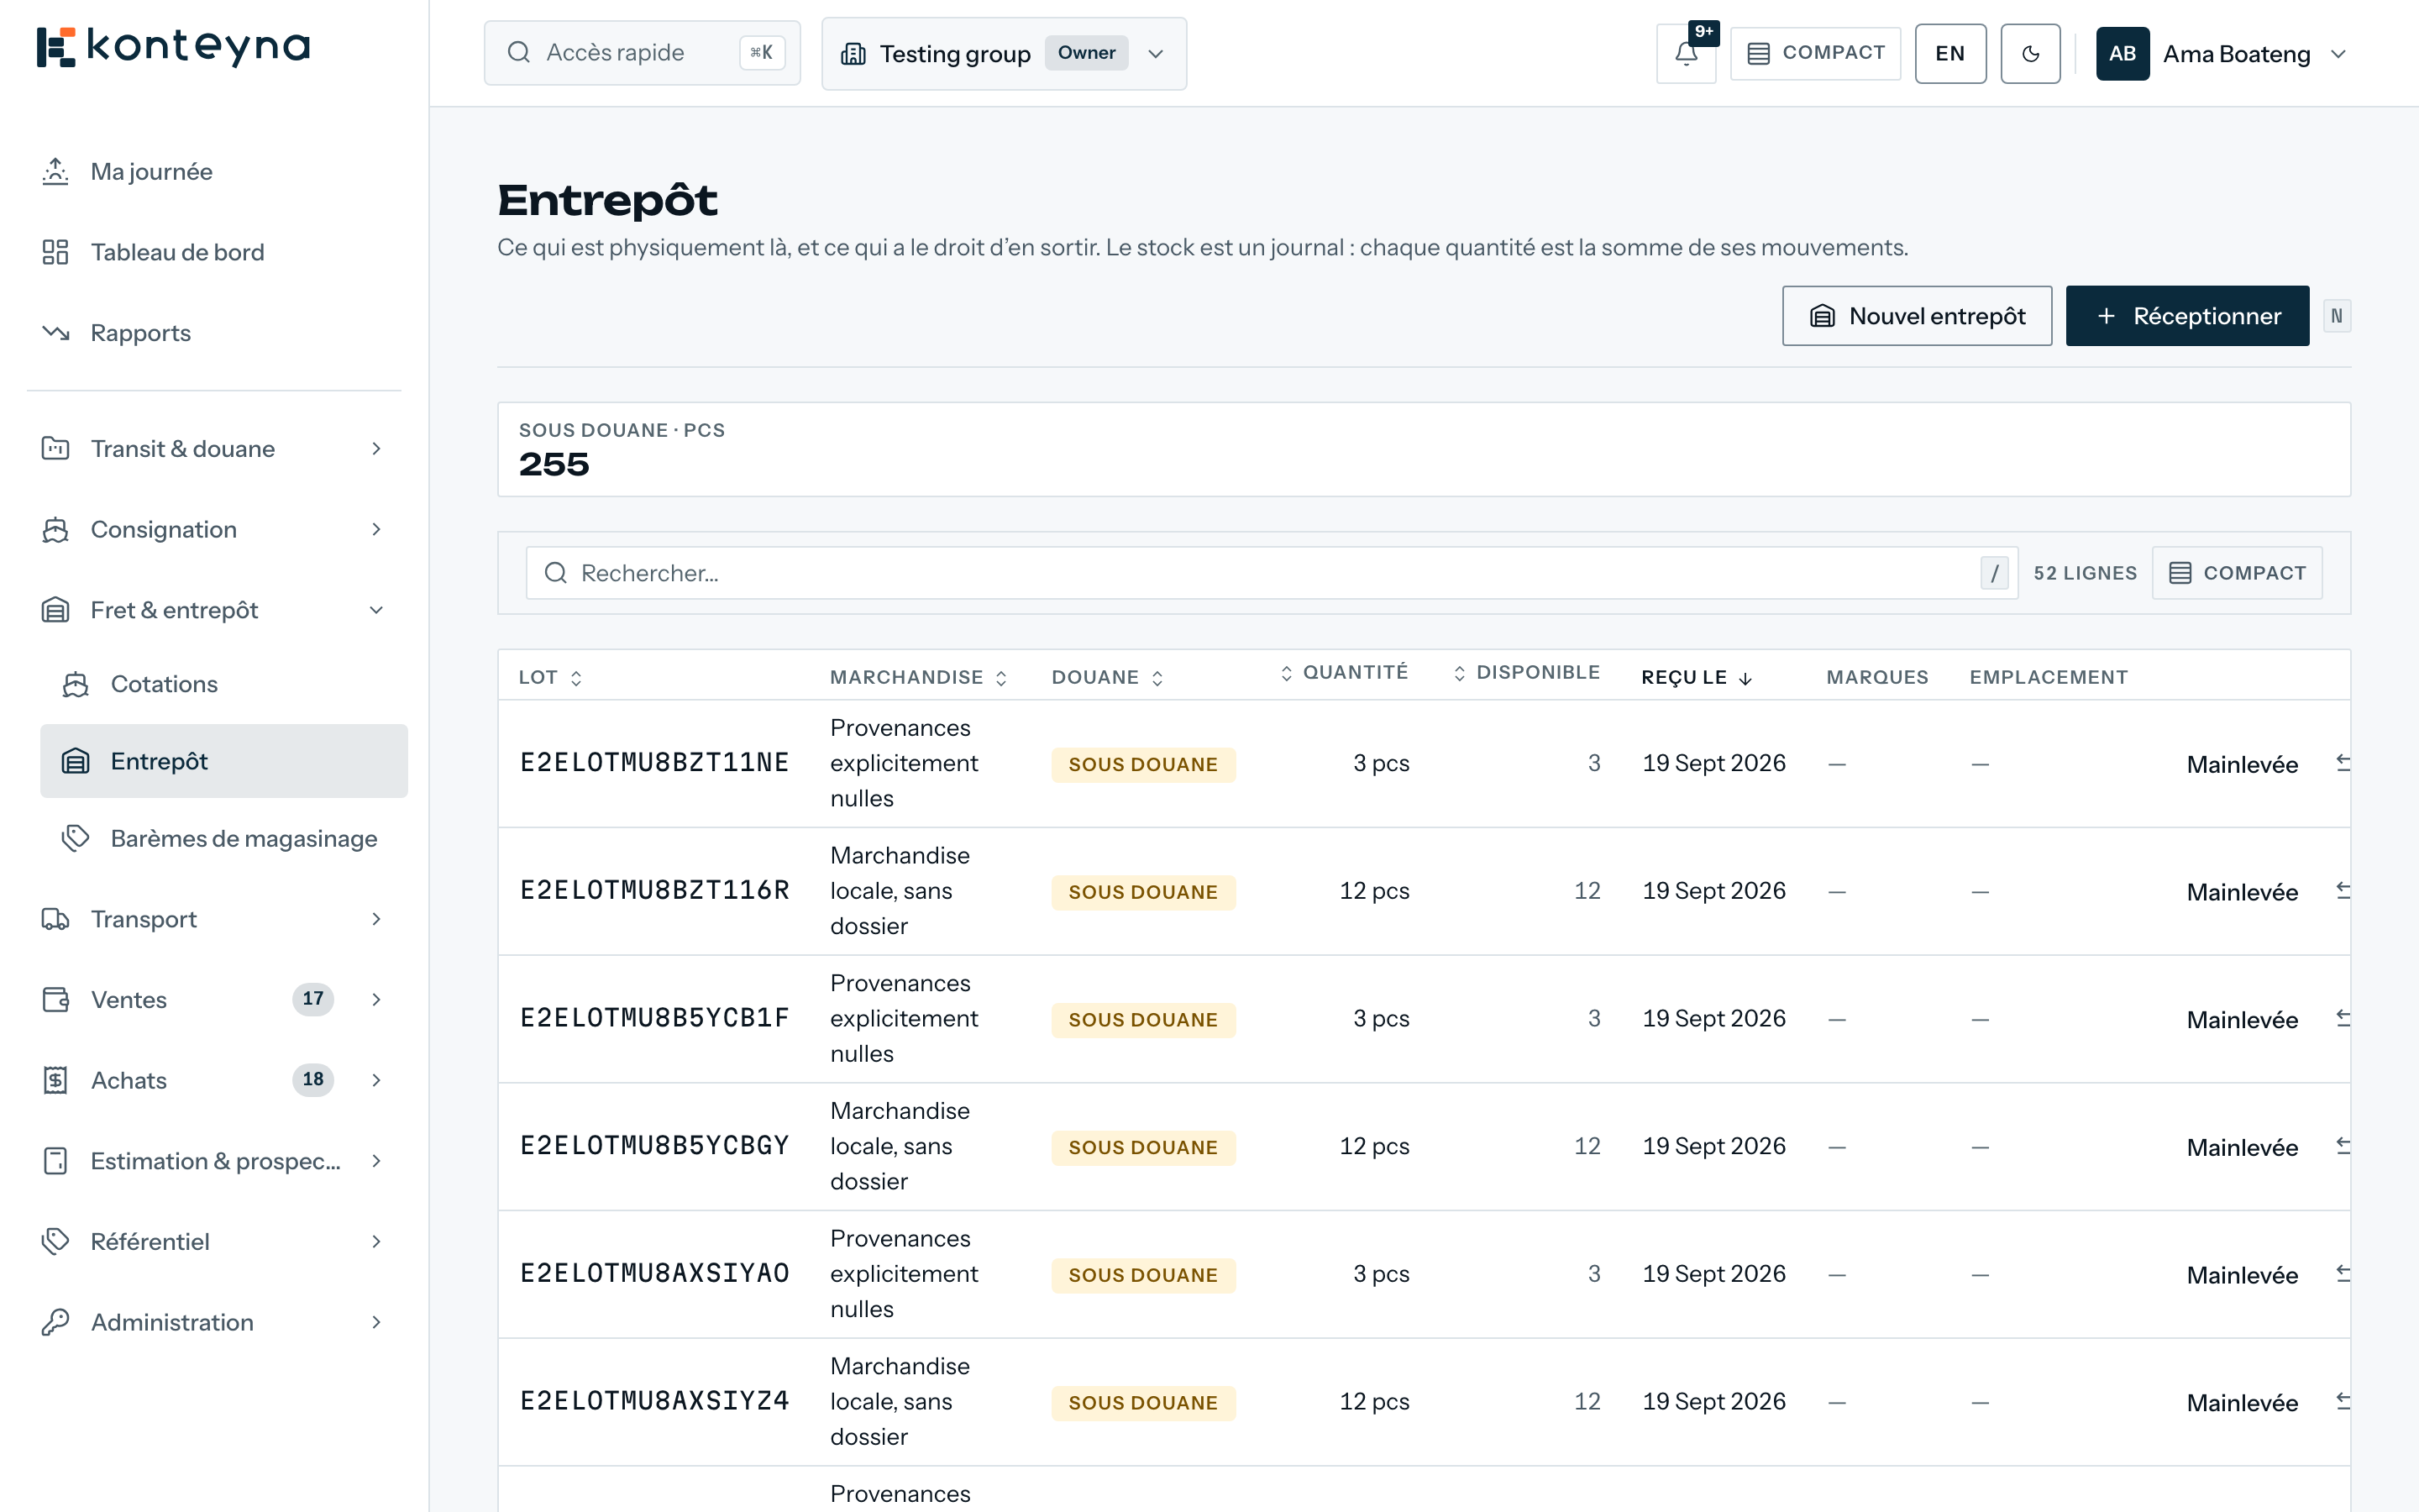
Task: Click the Transport truck icon
Action: point(55,919)
